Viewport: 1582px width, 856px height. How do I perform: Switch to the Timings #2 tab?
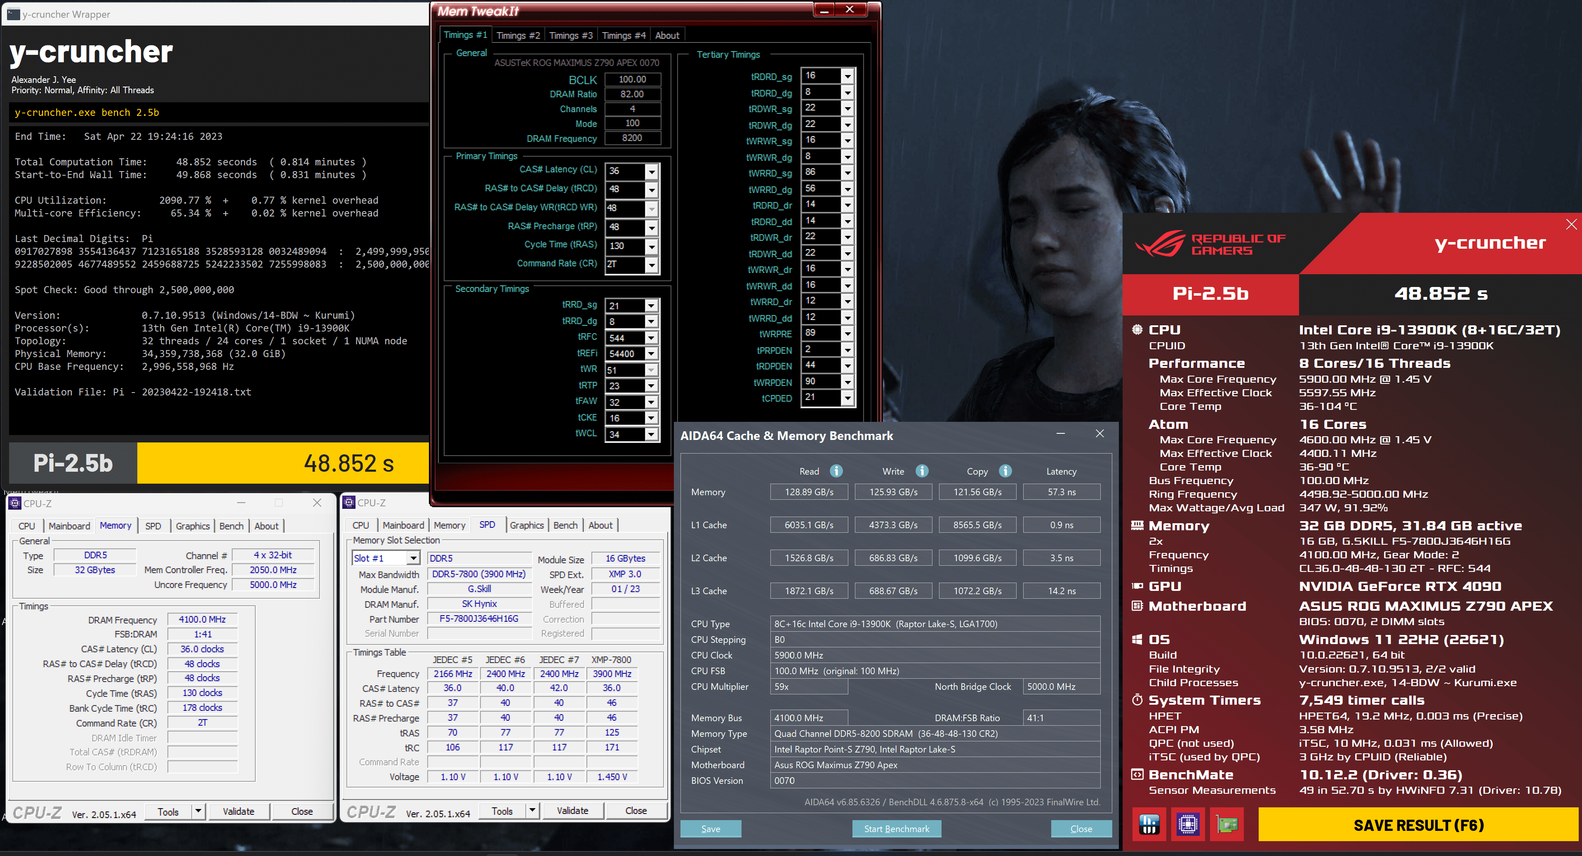click(518, 35)
